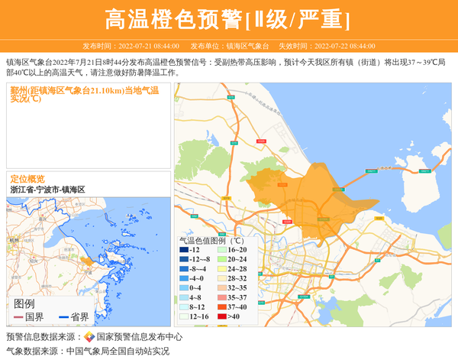Click the 气象数据来源 source line

click(x=88, y=351)
